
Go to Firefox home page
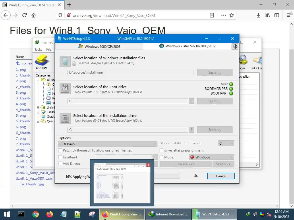coord(34,15)
